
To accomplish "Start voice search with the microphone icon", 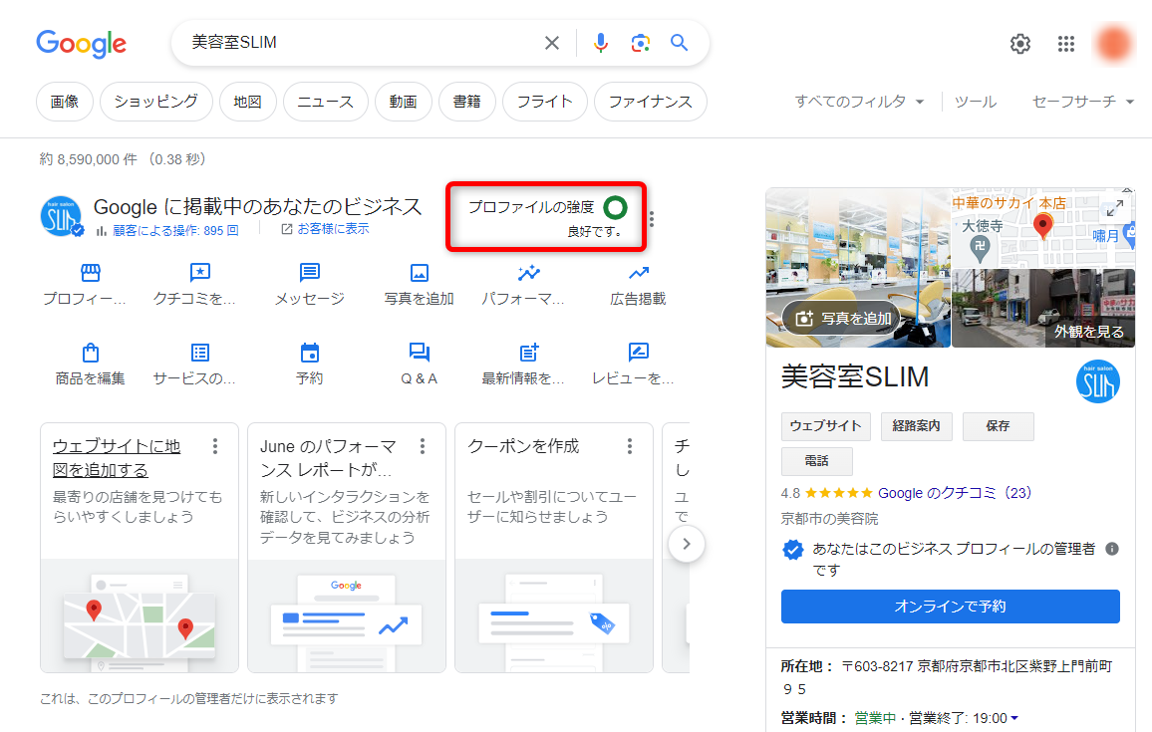I will tap(601, 43).
